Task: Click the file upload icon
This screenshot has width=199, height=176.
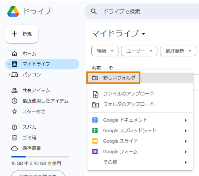Action: [x=96, y=94]
